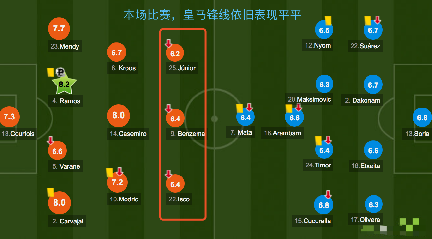Click Ramos's green star 8.2 rating
Viewport: 432px width, 239px height.
point(64,85)
